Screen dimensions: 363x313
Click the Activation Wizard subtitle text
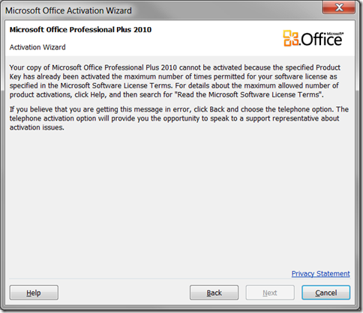(x=37, y=47)
